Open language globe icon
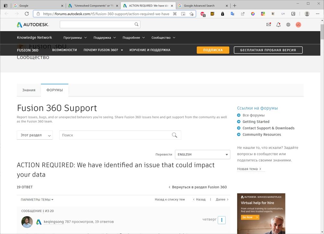Screen dimensions: 324x234 pyautogui.click(x=288, y=25)
